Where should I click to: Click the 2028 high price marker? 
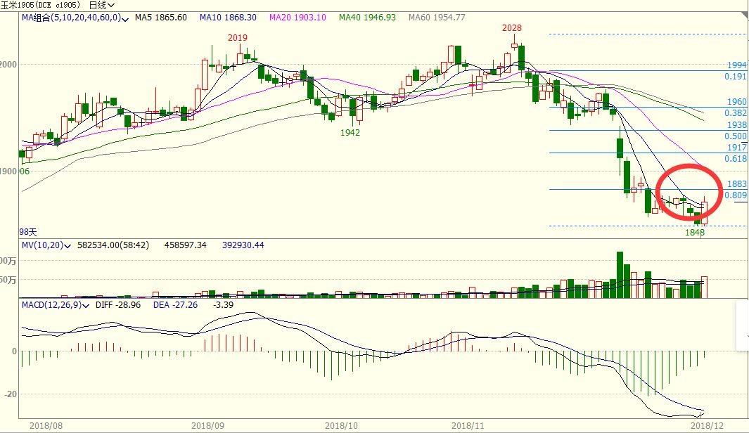point(511,28)
